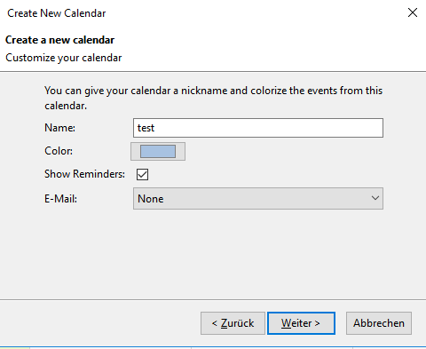This screenshot has height=349, width=426.
Task: Open the blue calendar color picker
Action: 158,151
